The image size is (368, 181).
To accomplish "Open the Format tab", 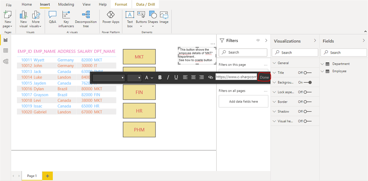I will tap(121, 4).
